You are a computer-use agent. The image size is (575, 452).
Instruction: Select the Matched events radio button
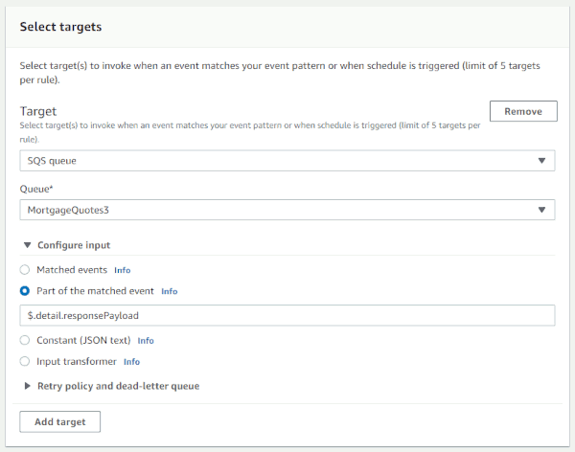pos(25,270)
